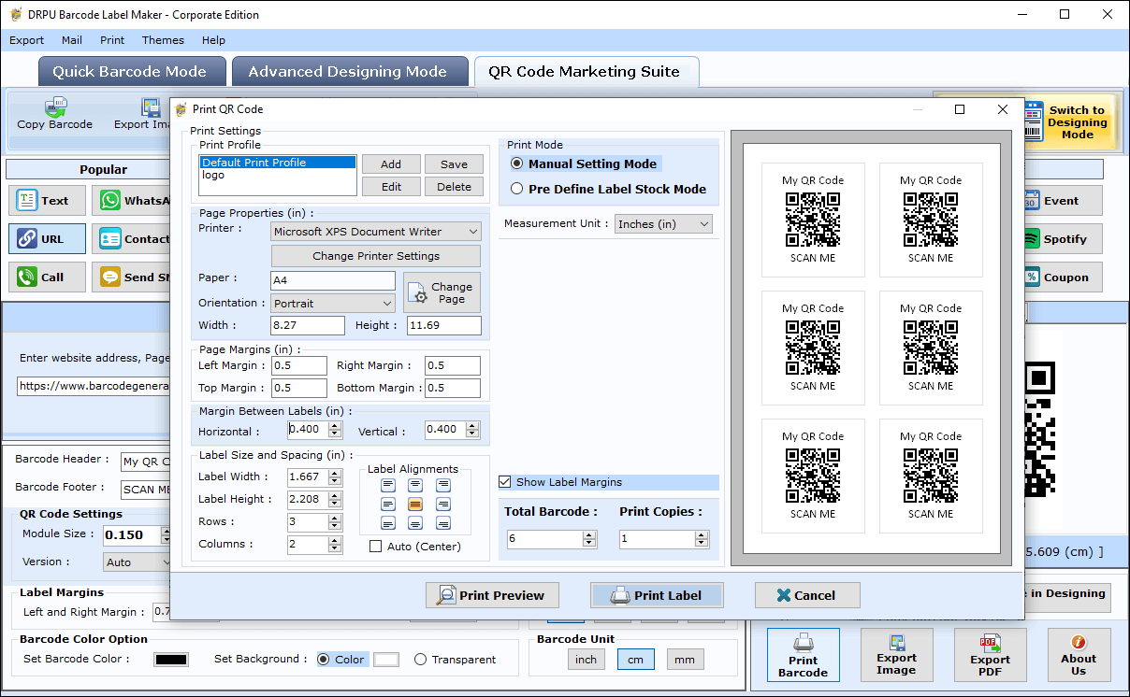Click the Add print profile button
The width and height of the screenshot is (1130, 697).
coord(391,164)
